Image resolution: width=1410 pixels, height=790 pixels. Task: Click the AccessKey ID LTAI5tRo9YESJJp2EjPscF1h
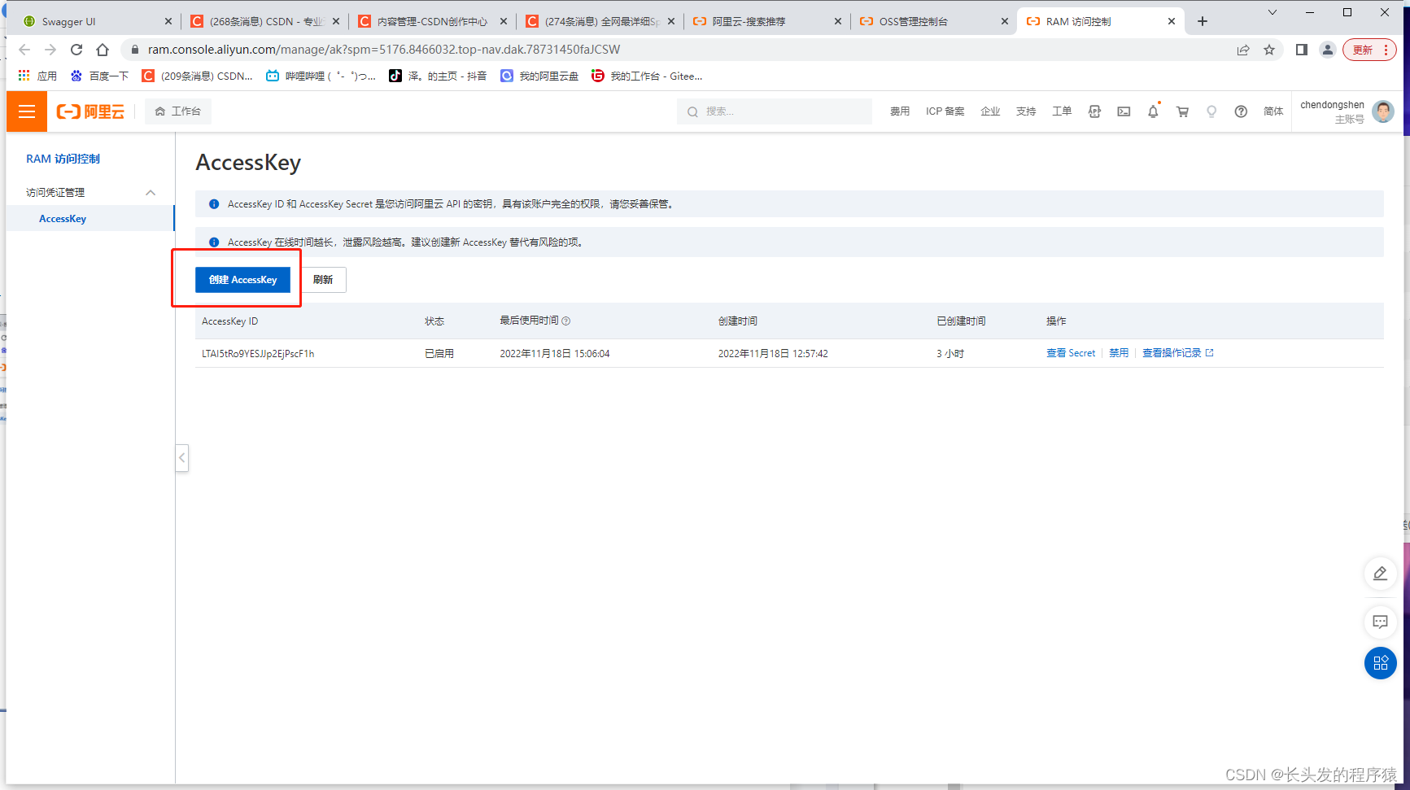click(258, 354)
